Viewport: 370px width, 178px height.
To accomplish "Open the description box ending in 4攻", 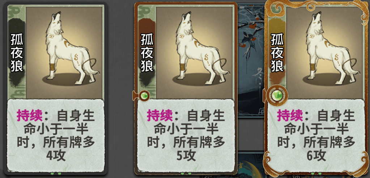I will pyautogui.click(x=56, y=136).
